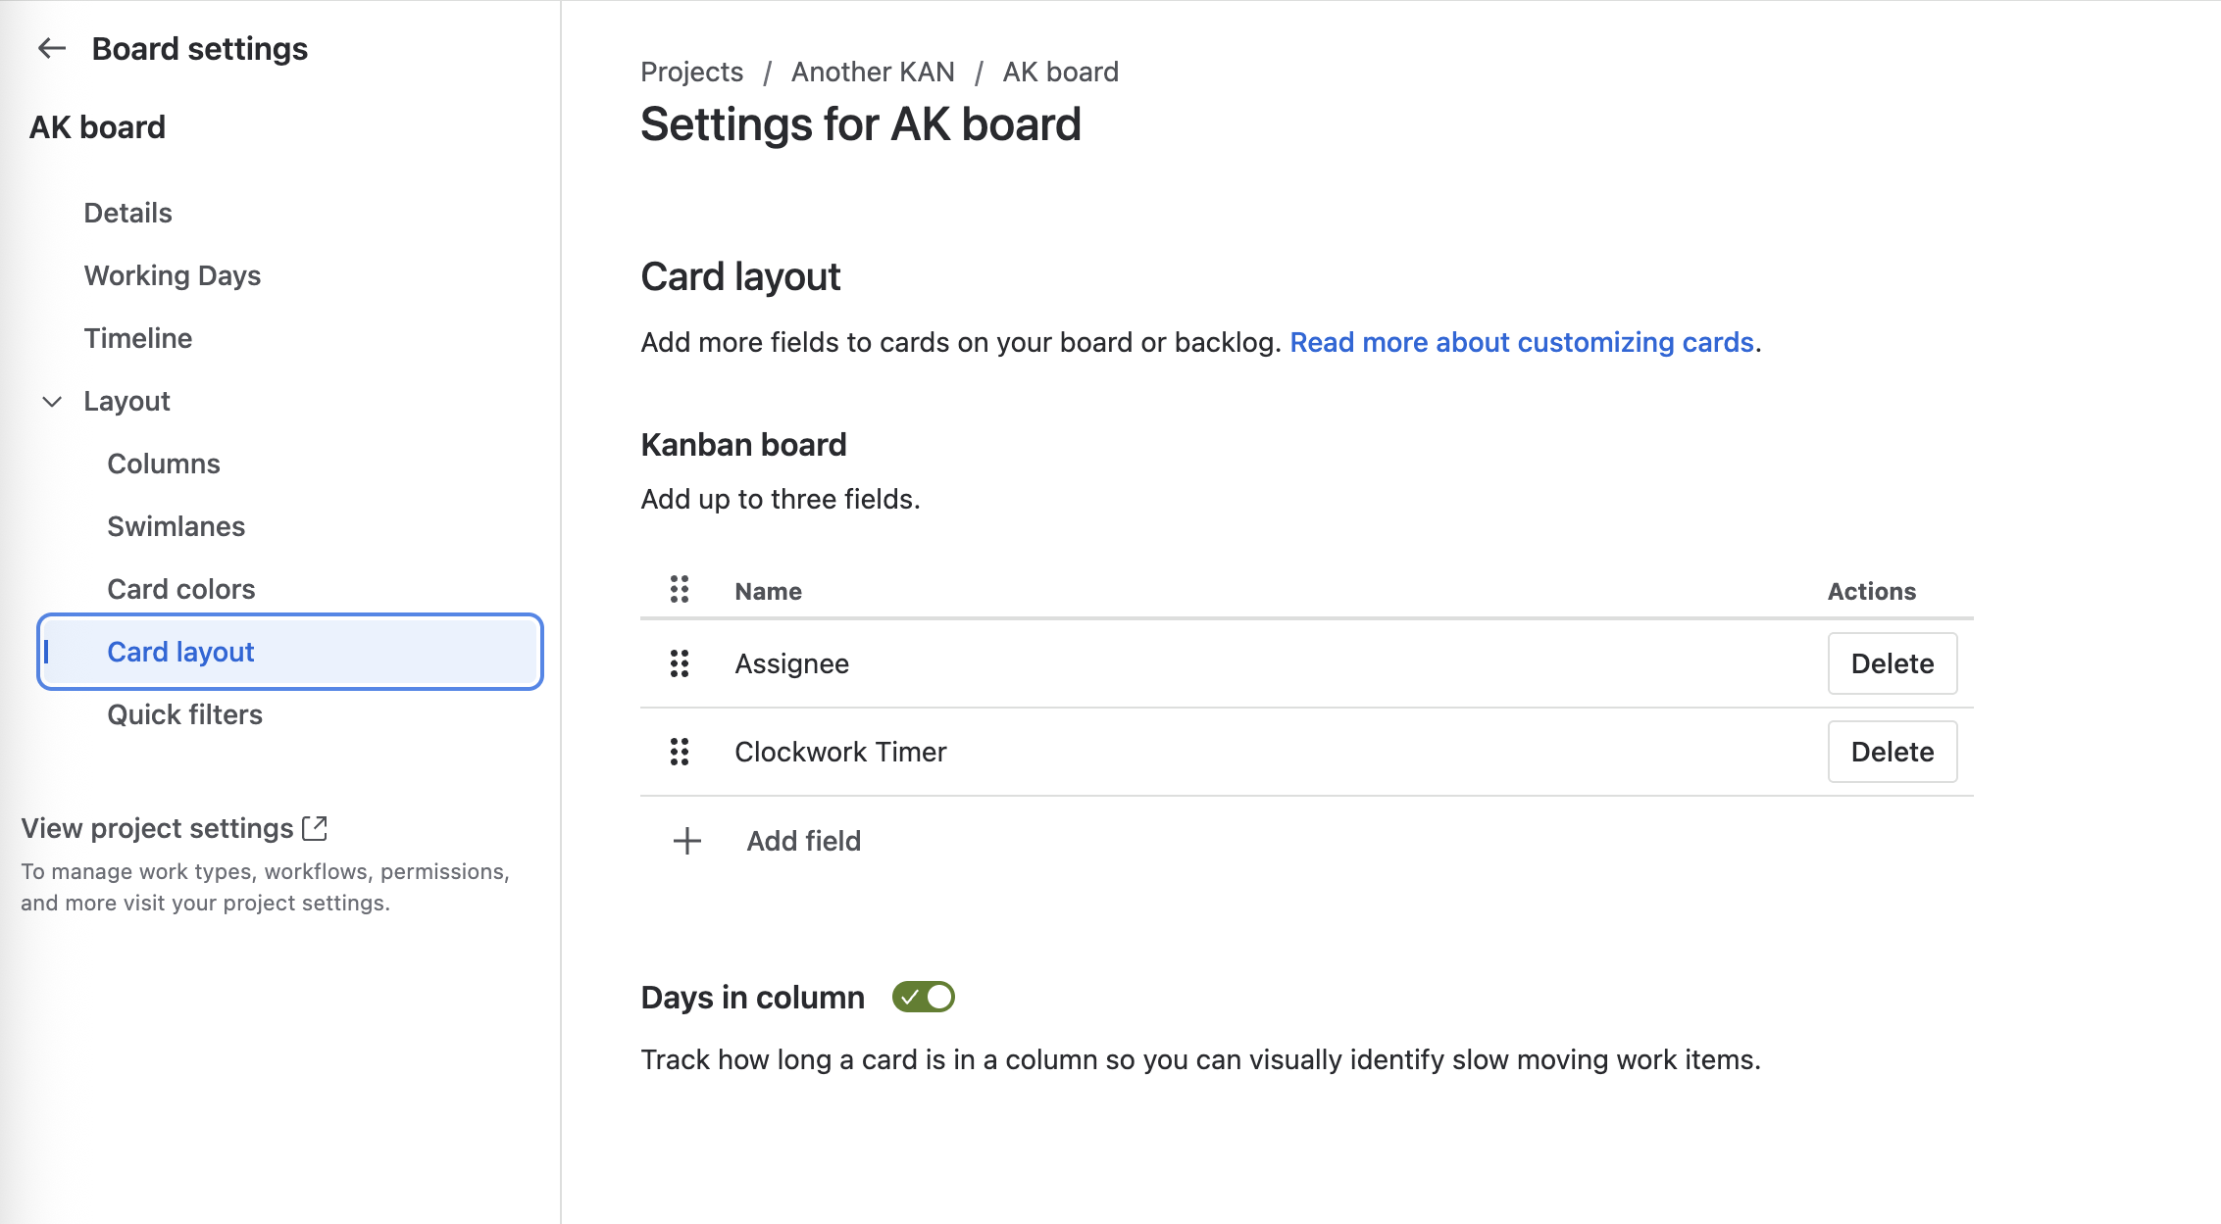Select Quick filters in the sidebar
Image resolution: width=2221 pixels, height=1224 pixels.
185,714
